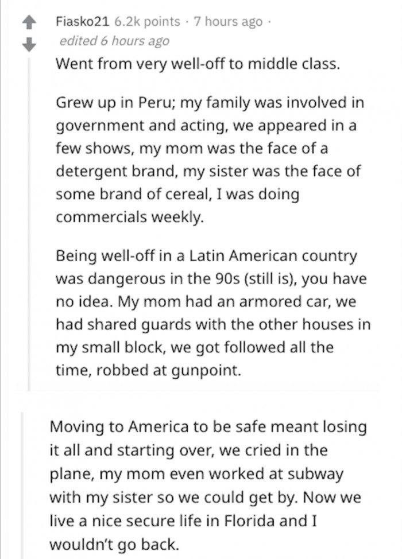Open the Fiasko21 user profile

[x=82, y=22]
